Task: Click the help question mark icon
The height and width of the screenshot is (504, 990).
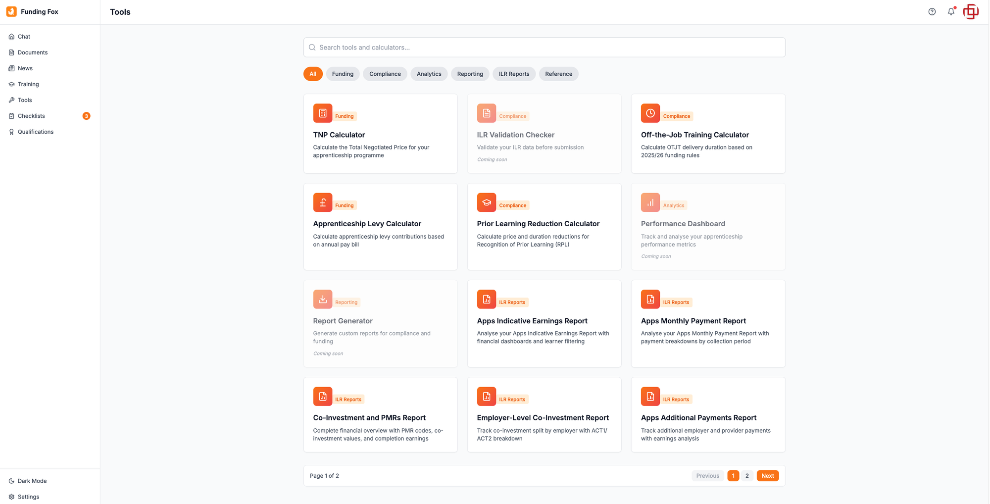Action: pyautogui.click(x=932, y=12)
